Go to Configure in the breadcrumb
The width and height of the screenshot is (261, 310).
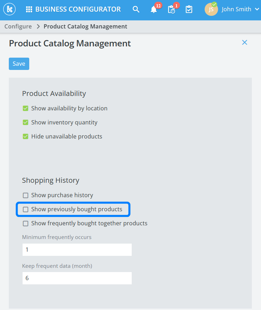(x=18, y=26)
